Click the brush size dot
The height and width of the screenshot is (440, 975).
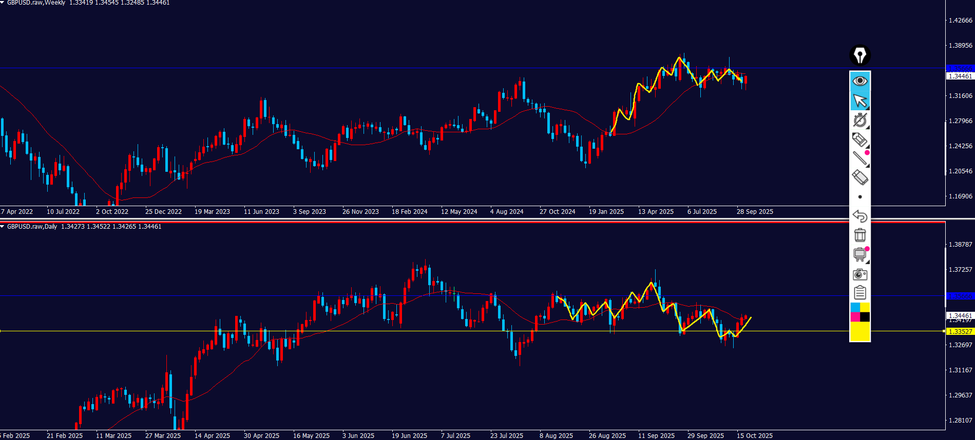860,197
